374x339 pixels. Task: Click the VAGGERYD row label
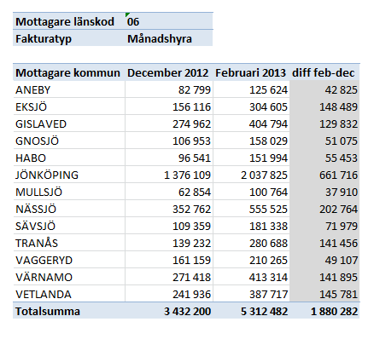click(44, 261)
